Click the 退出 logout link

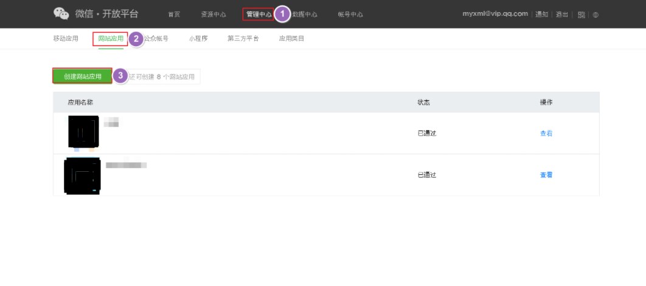561,15
